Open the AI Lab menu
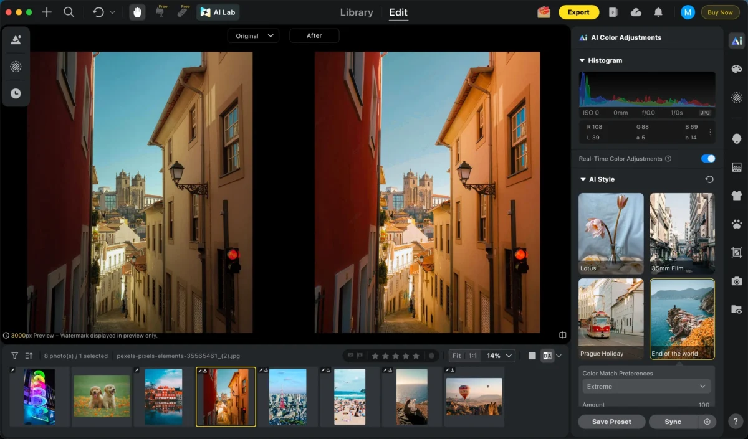 pyautogui.click(x=218, y=12)
